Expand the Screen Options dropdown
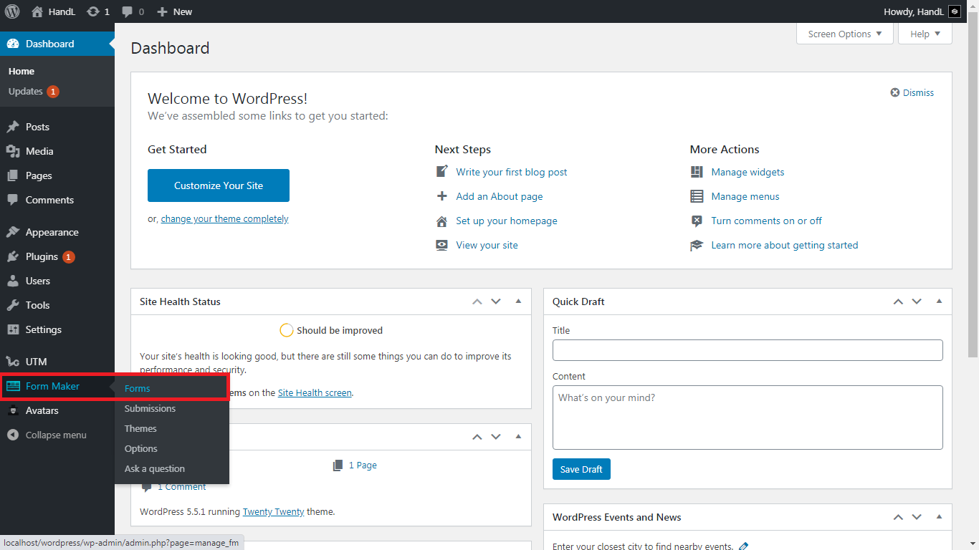The width and height of the screenshot is (979, 550). pyautogui.click(x=844, y=34)
